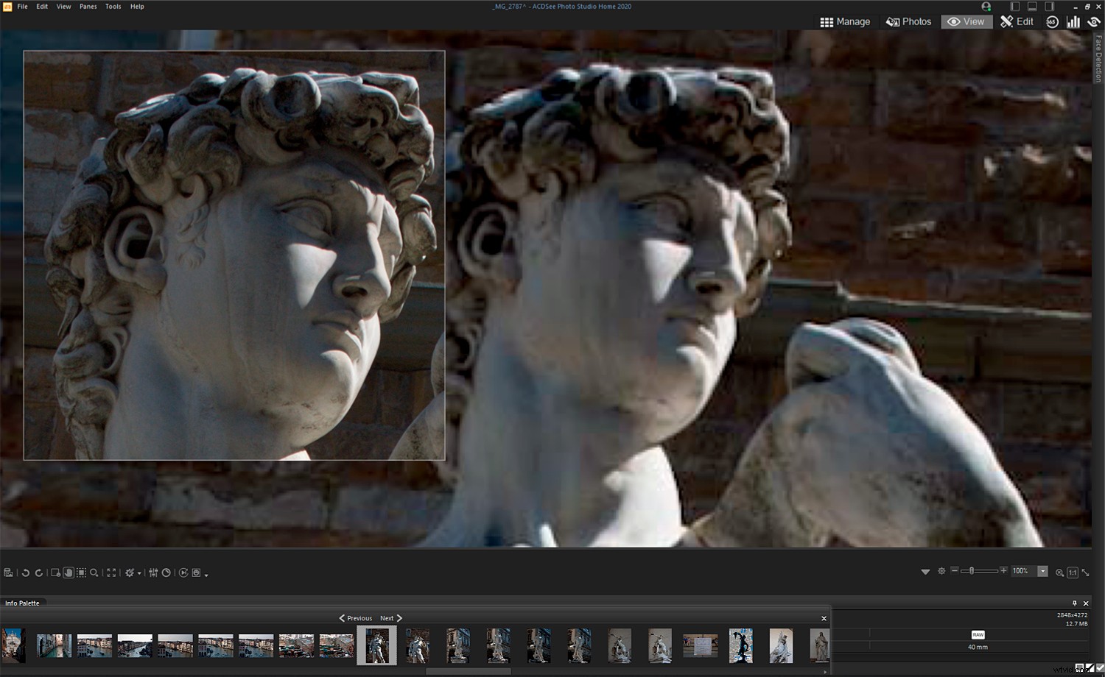Rotate the image clockwise
The width and height of the screenshot is (1105, 677).
[39, 573]
